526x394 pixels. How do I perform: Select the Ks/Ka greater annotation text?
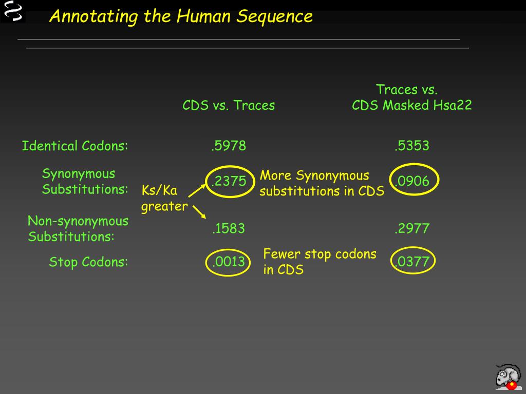[x=164, y=199]
